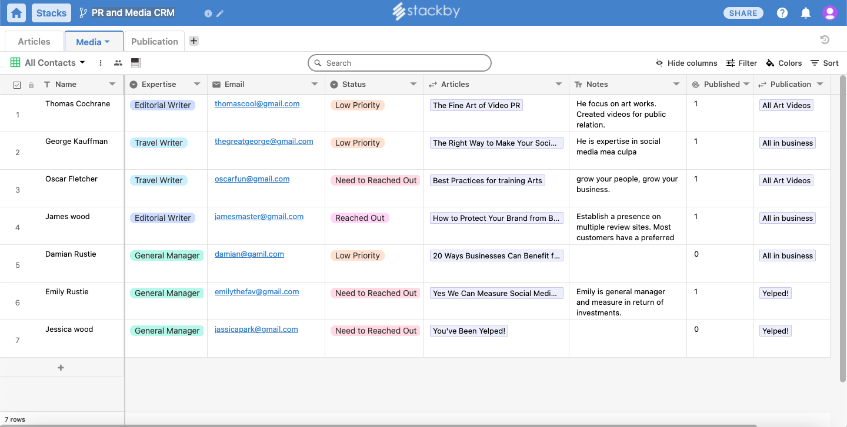The image size is (847, 427).
Task: Click the Status column type icon
Action: pos(334,85)
